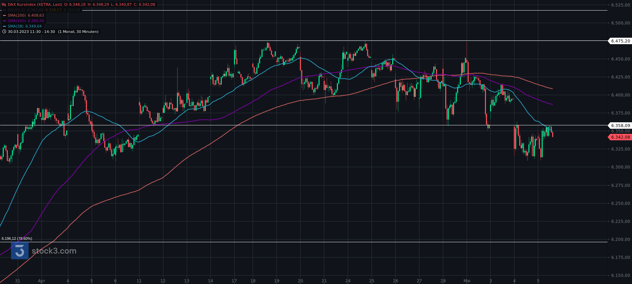Click date 27 on the time axis

point(419,281)
